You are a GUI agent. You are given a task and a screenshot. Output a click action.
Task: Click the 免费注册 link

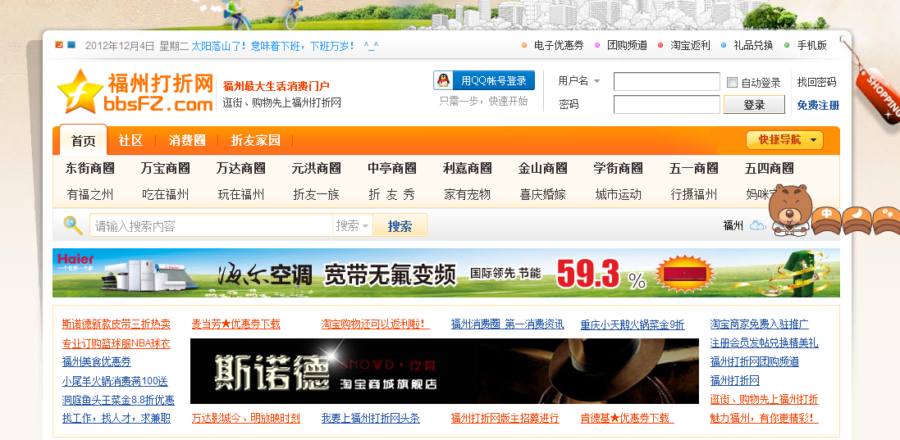(x=818, y=105)
